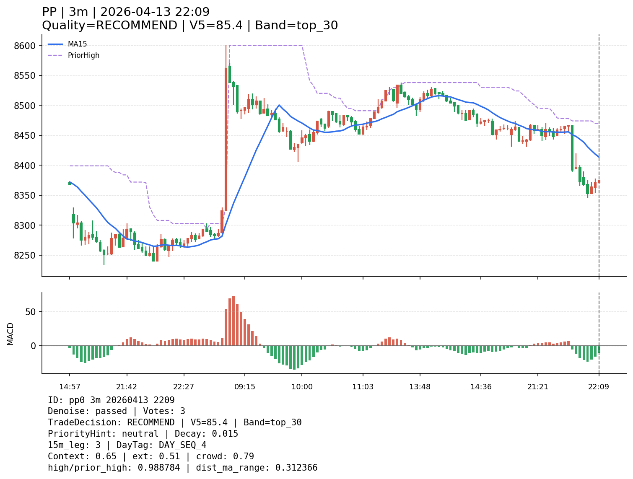Click the 50 label on MACD axis

click(x=32, y=312)
